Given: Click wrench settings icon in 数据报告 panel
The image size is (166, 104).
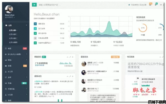Looking at the screenshot, I should 70,57.
